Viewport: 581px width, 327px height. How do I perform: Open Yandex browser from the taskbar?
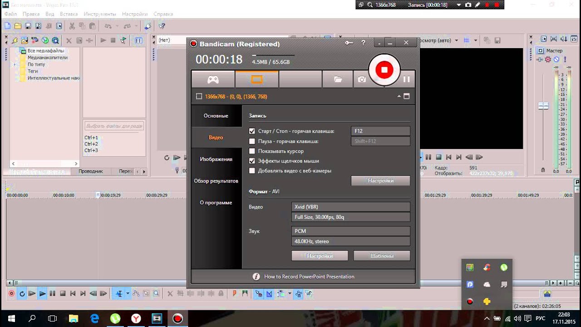click(x=136, y=318)
